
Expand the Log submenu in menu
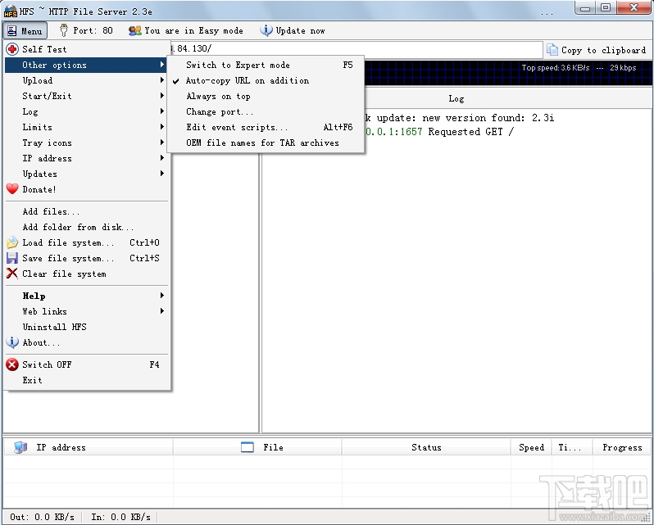(x=88, y=111)
